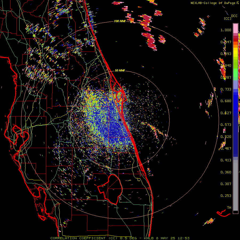The image size is (240, 240).
Task: Click the 0.307 scale value
Action: pos(226,184)
